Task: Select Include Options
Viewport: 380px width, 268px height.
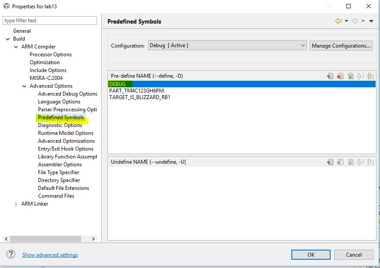Action: pyautogui.click(x=48, y=70)
